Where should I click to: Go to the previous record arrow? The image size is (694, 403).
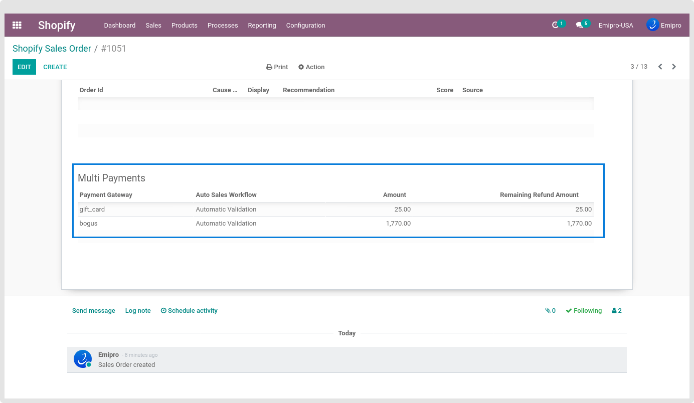[660, 67]
